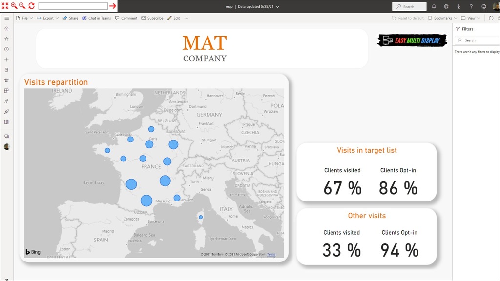
Task: Click the Bing logo on map
Action: coord(33,252)
